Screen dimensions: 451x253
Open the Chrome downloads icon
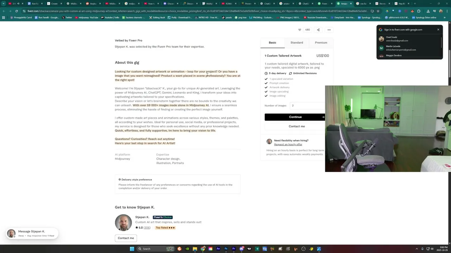[428, 11]
